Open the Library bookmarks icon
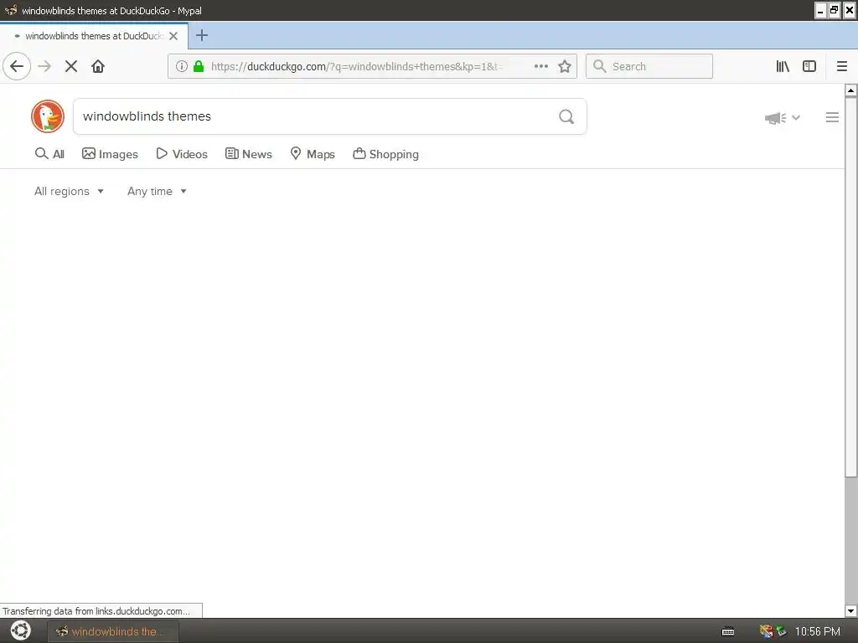 click(x=783, y=67)
